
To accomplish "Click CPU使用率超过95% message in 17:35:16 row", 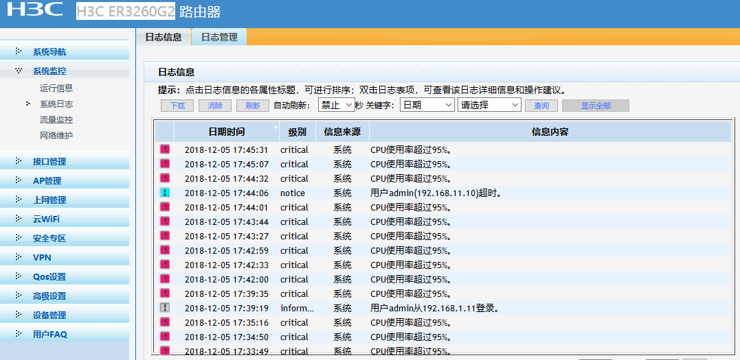I will click(x=411, y=323).
